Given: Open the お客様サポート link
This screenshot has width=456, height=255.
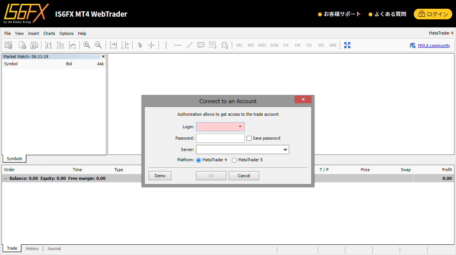Looking at the screenshot, I should pyautogui.click(x=339, y=14).
